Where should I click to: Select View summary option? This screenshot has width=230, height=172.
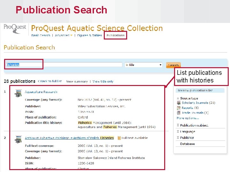tap(77, 82)
